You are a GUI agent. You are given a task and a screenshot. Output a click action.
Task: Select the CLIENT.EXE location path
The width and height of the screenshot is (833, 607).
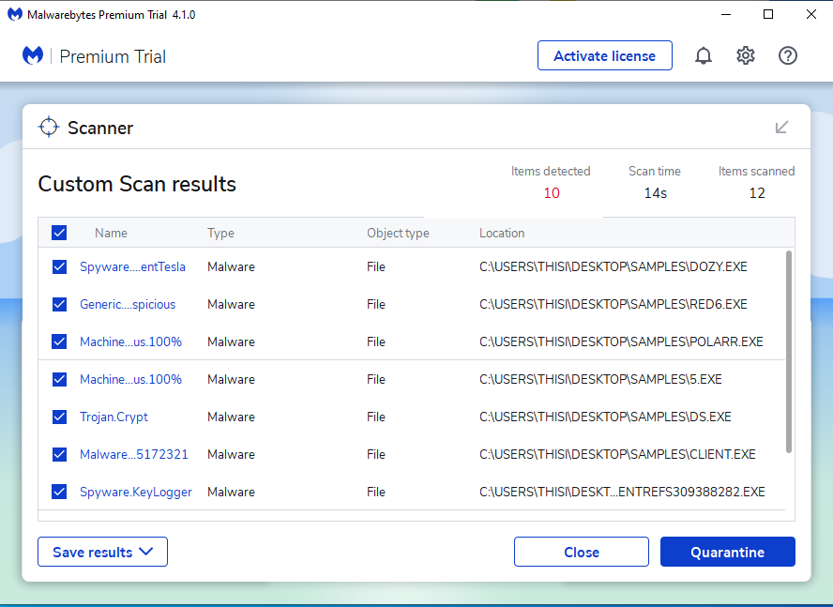click(617, 454)
